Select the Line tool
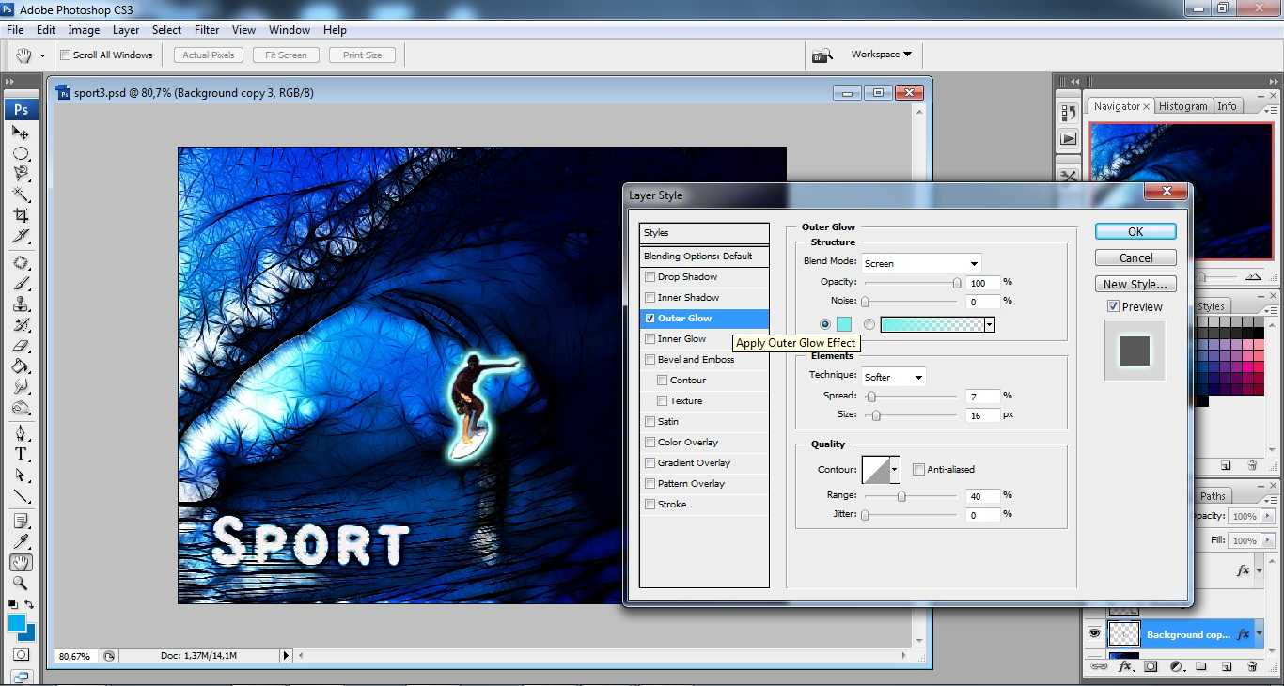The height and width of the screenshot is (686, 1284). pos(21,496)
